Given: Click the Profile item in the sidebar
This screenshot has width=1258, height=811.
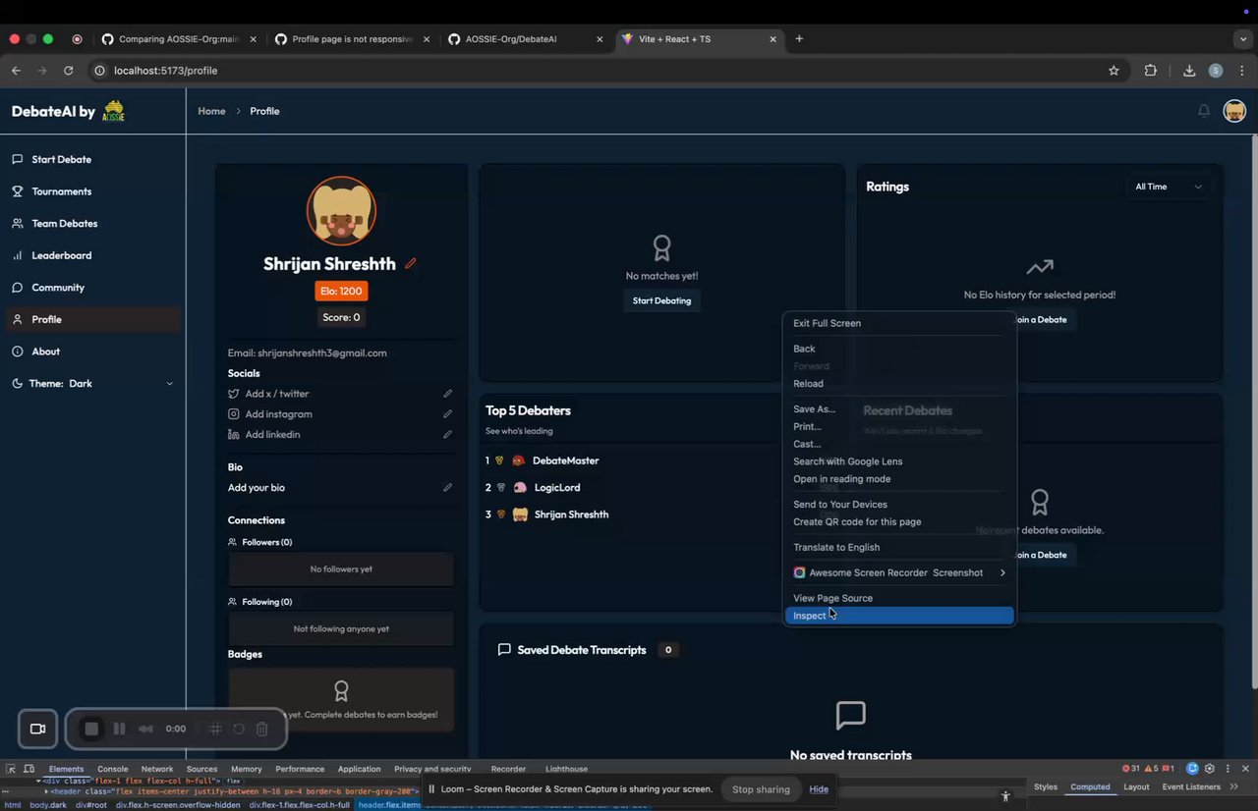Looking at the screenshot, I should pos(93,319).
